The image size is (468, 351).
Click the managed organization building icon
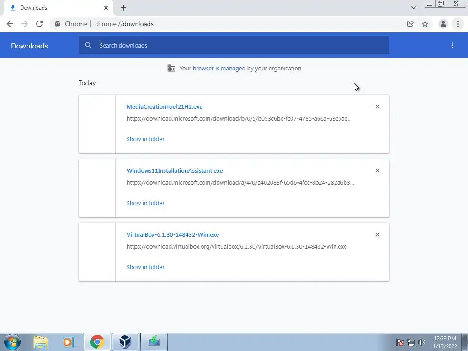tap(171, 68)
